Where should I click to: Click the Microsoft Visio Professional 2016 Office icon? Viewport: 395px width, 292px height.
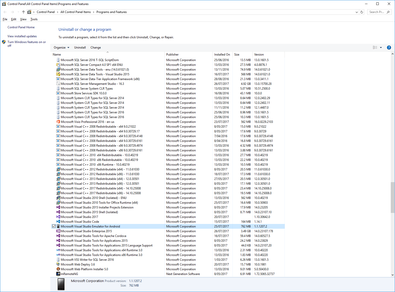(58, 122)
